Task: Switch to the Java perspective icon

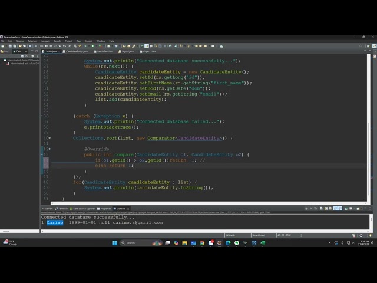Action: pos(375,46)
